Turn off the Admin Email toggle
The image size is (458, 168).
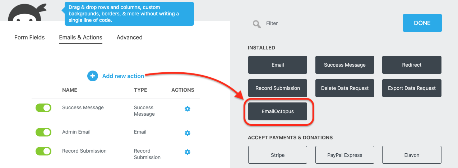[x=43, y=132]
